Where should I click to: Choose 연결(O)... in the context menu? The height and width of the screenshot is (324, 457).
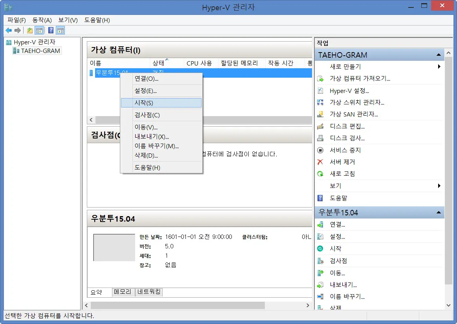coord(161,78)
